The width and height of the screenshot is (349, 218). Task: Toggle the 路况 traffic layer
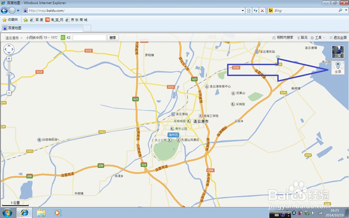tap(303, 38)
